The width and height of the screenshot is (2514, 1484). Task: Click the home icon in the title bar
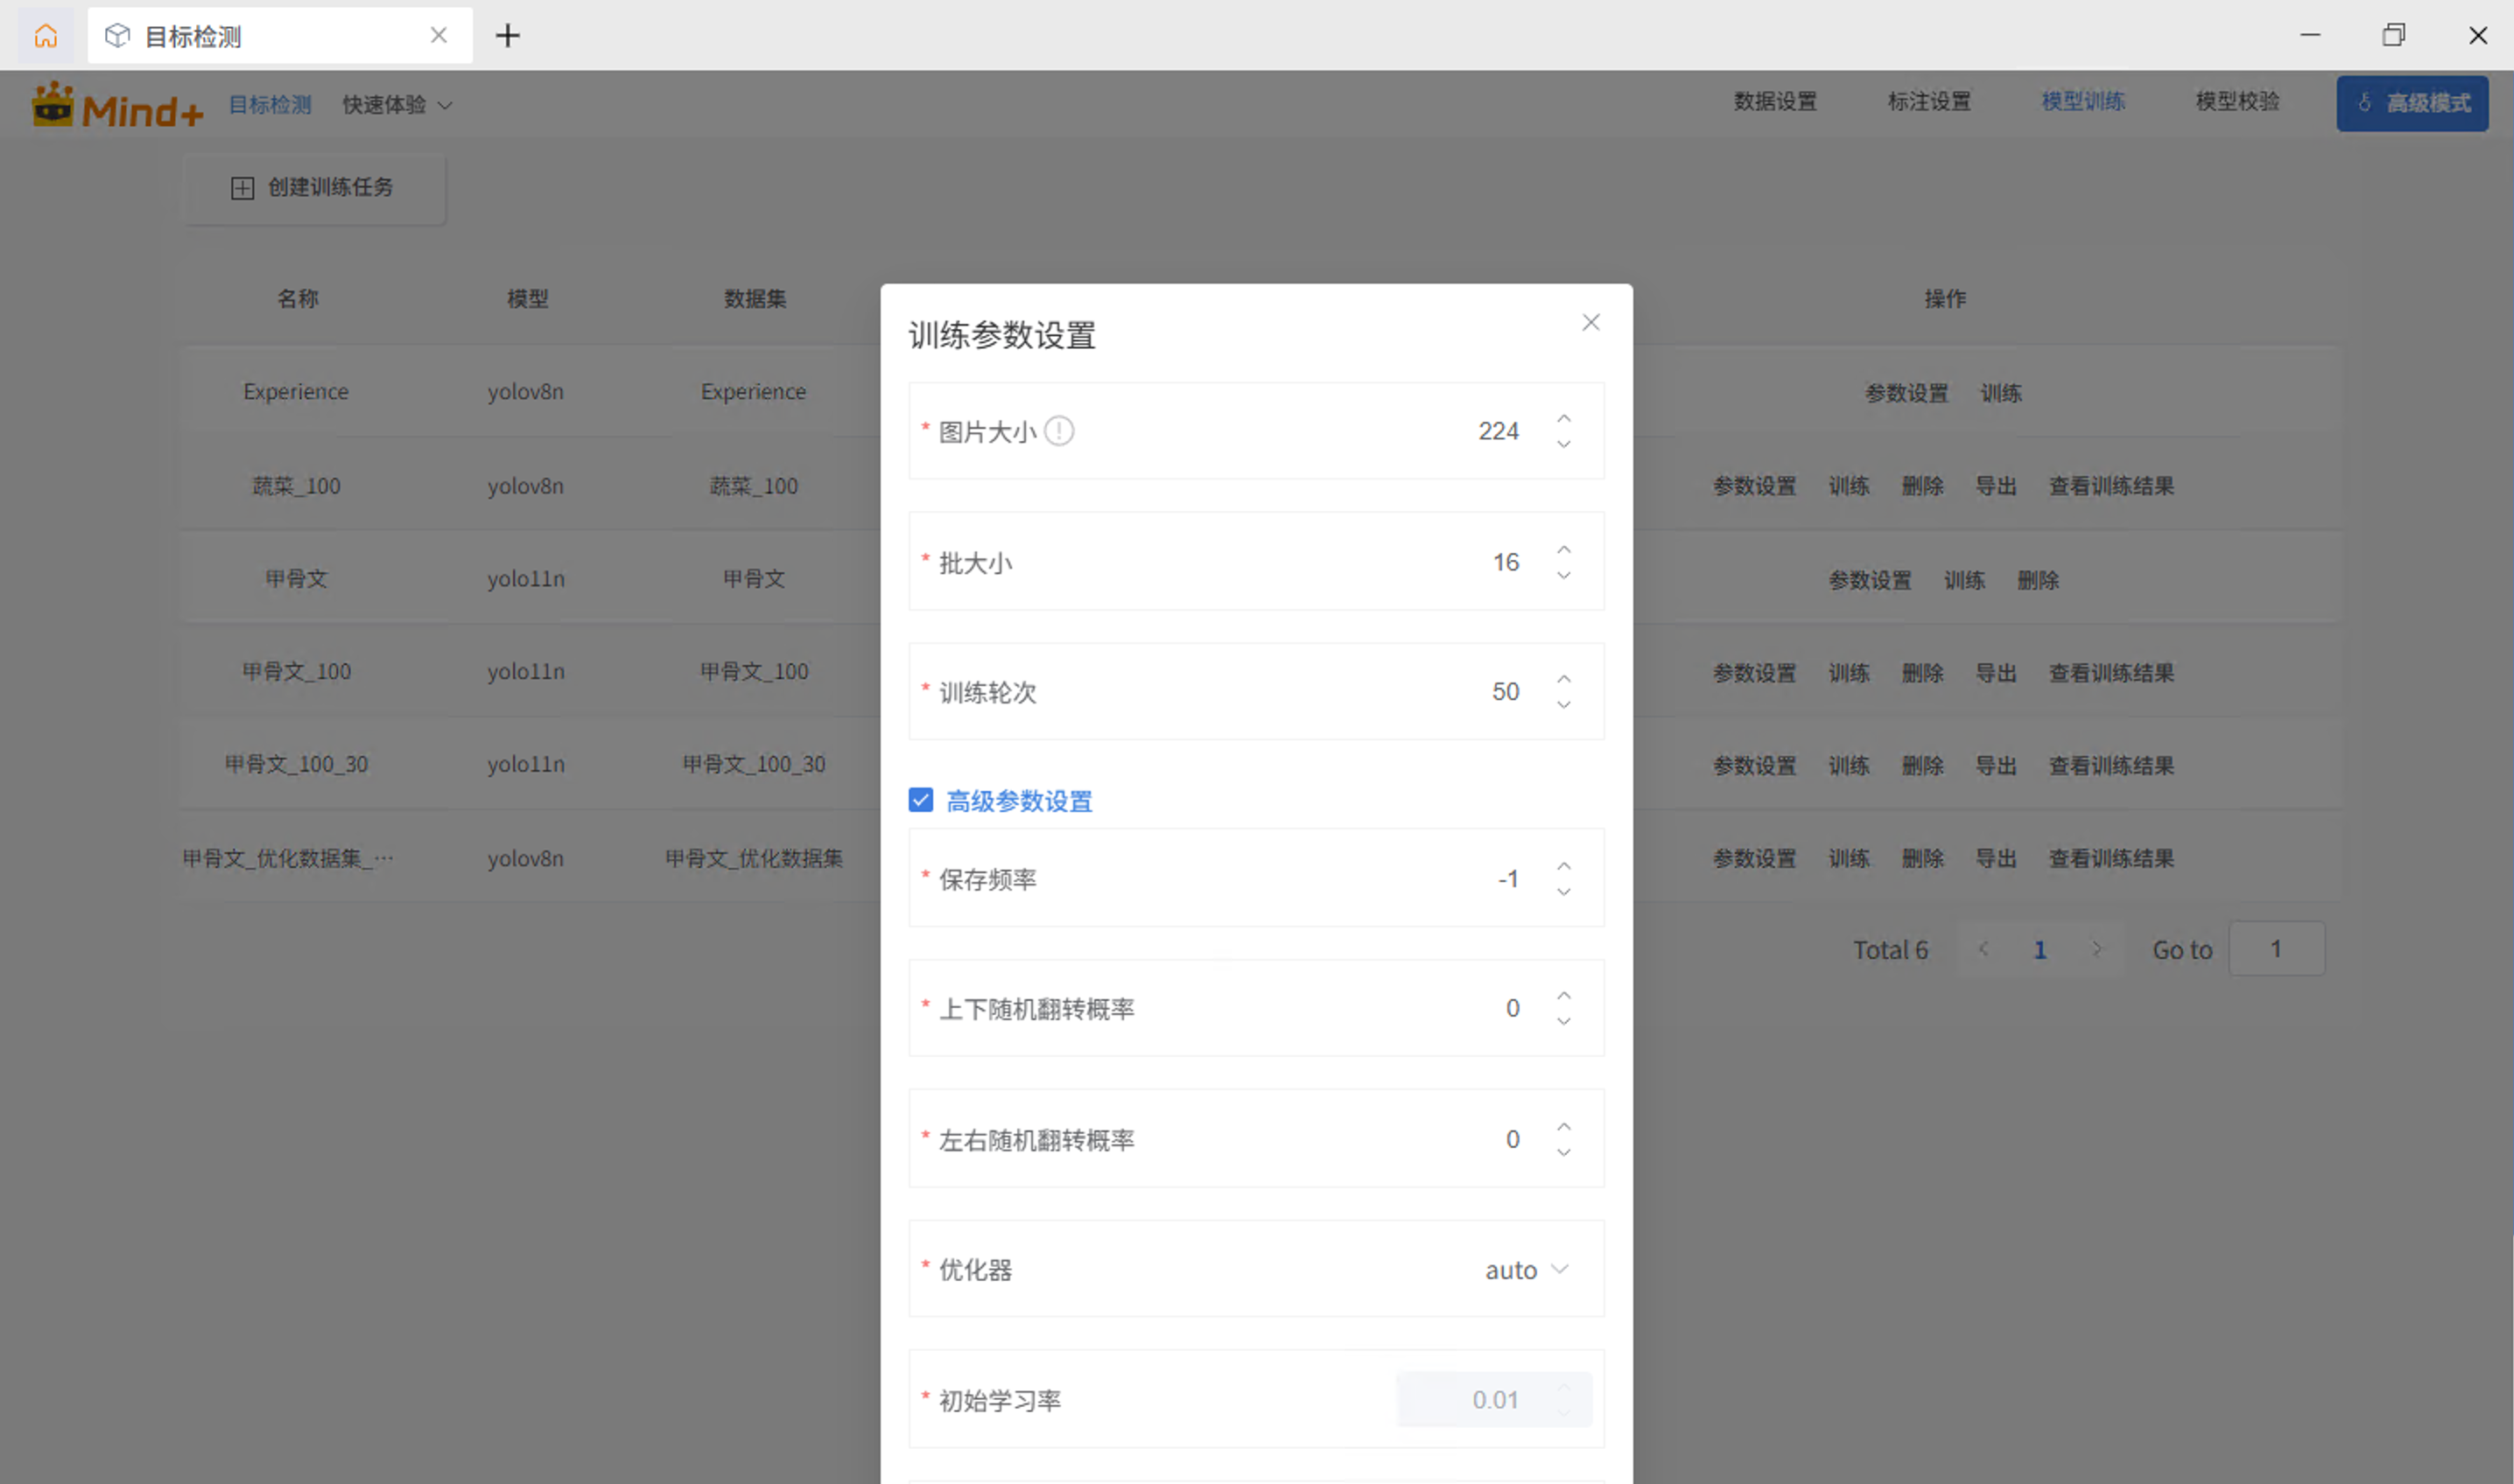coord(46,35)
